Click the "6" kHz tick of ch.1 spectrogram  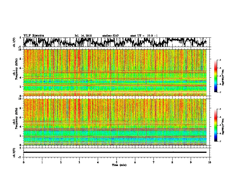(x=21, y=68)
